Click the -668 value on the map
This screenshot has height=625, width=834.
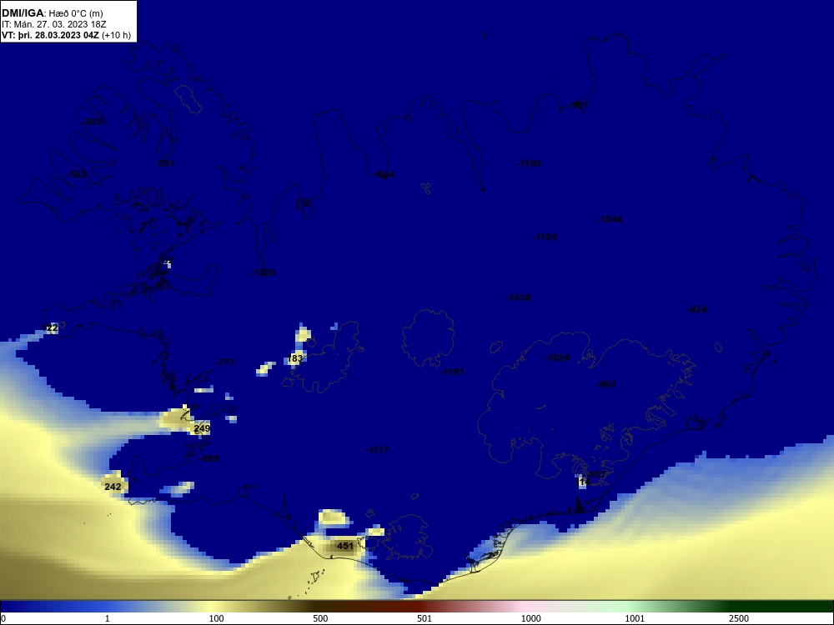click(209, 458)
